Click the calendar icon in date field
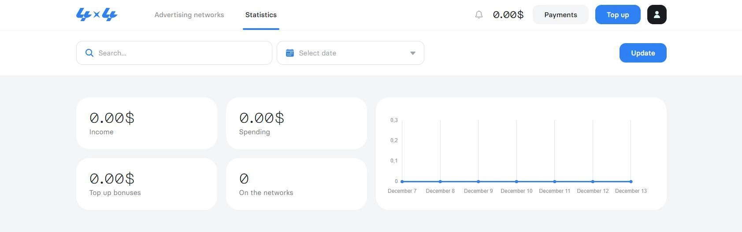This screenshot has height=232, width=742. pyautogui.click(x=290, y=53)
